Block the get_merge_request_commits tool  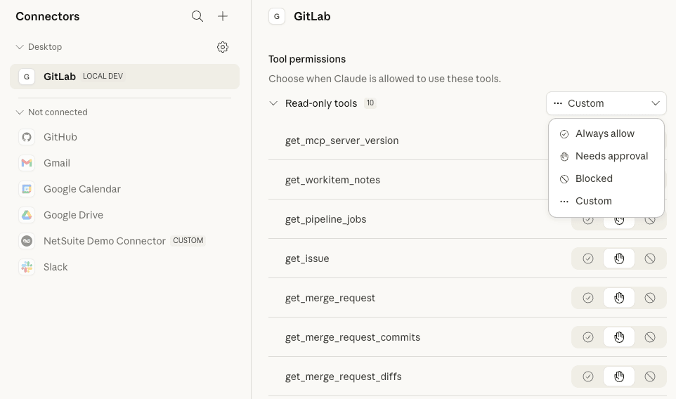(650, 337)
